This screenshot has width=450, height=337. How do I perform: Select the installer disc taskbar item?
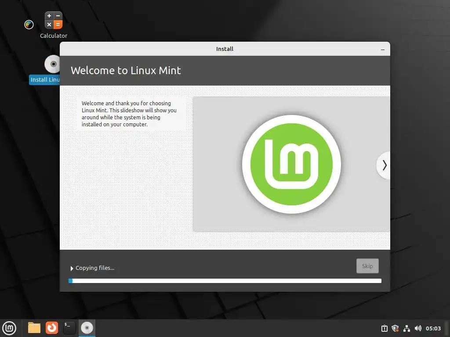87,328
